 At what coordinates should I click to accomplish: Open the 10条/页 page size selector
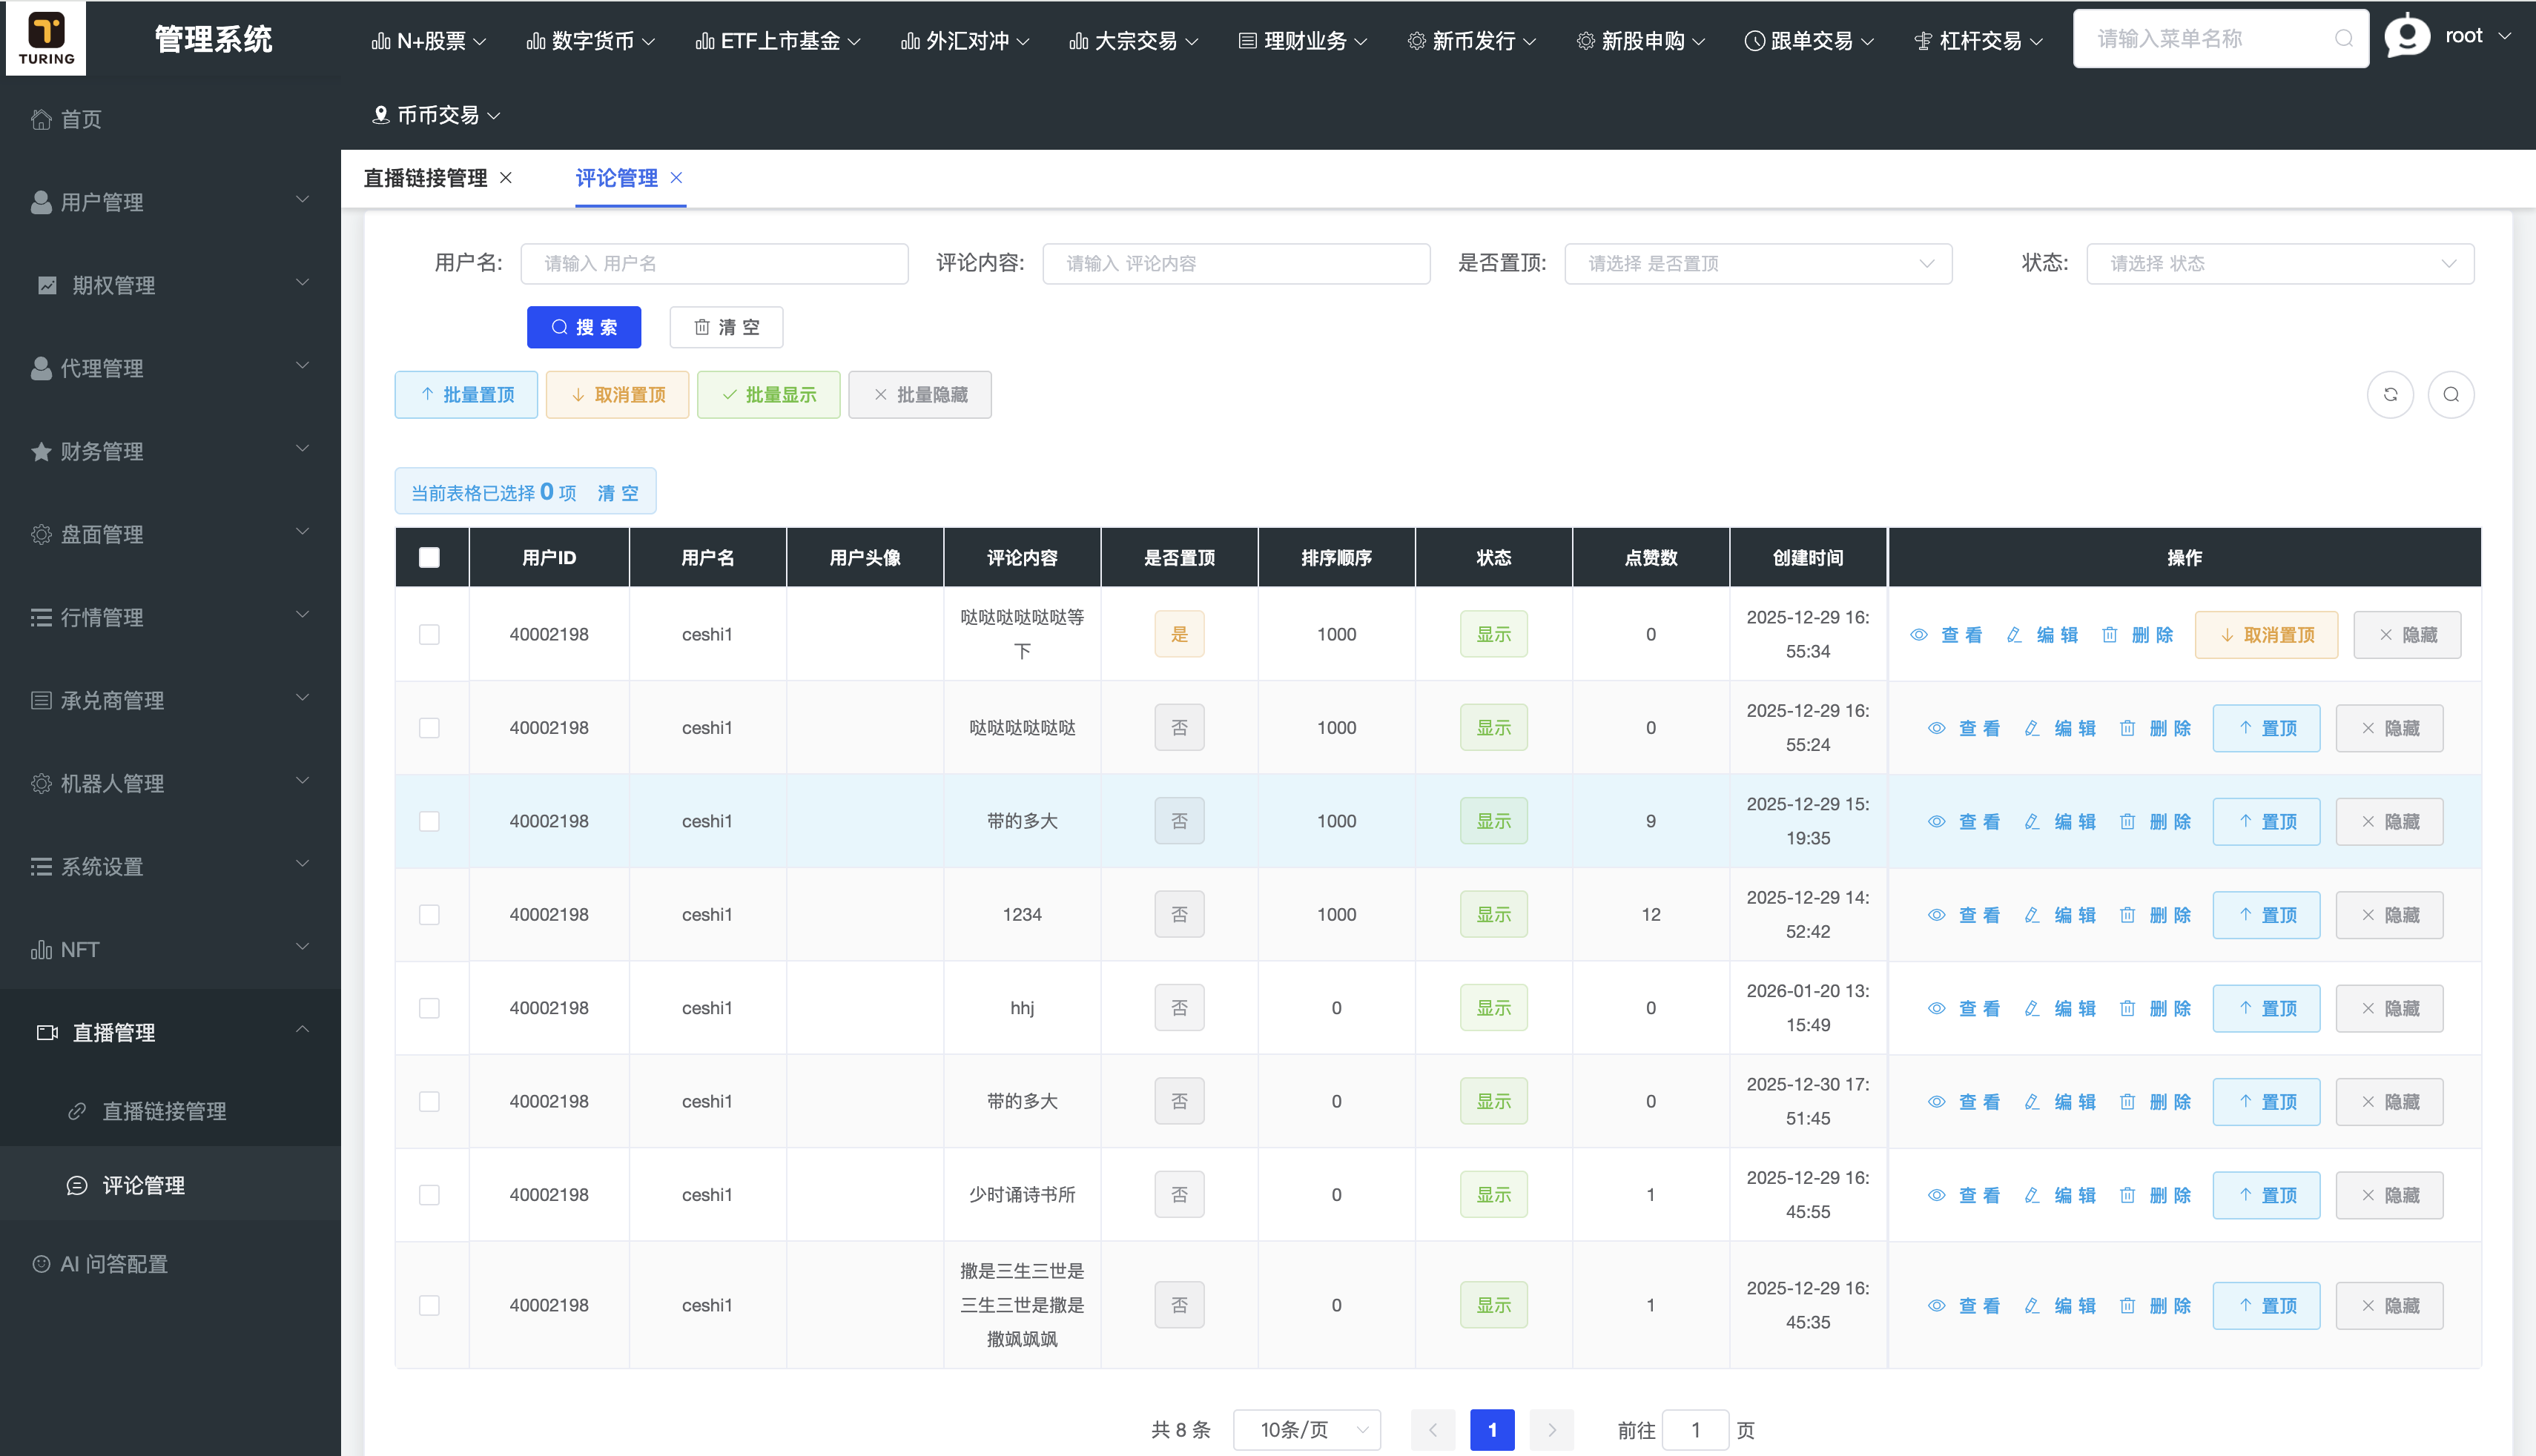(1307, 1430)
